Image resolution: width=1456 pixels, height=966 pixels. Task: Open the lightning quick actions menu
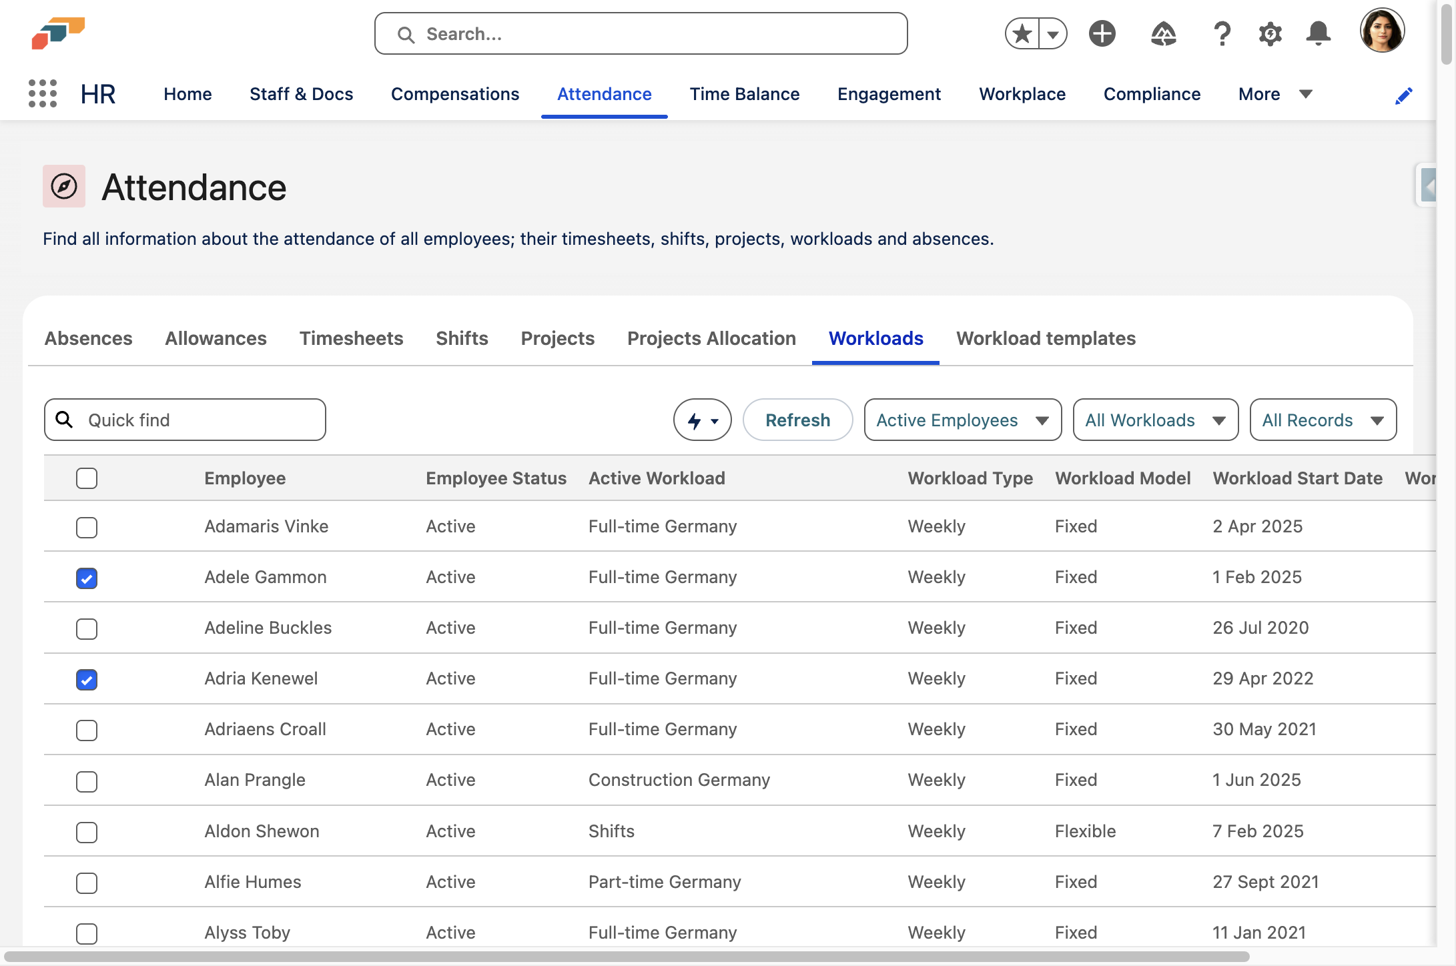point(702,420)
